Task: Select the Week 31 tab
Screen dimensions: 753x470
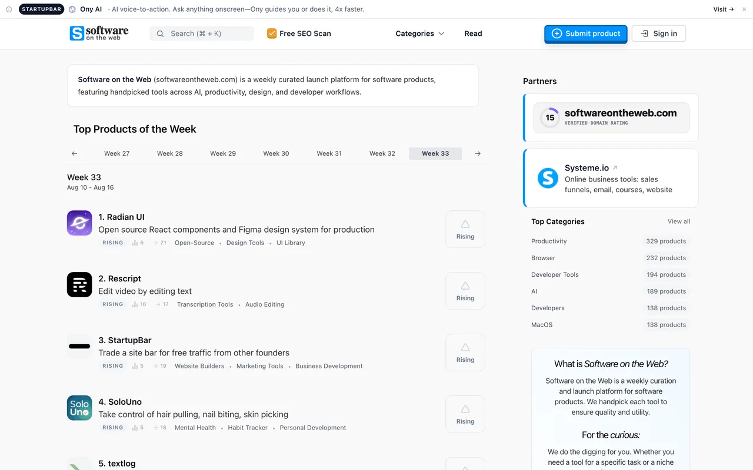Action: (329, 153)
